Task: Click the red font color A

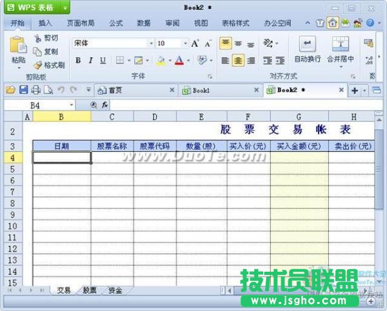Action: click(179, 61)
